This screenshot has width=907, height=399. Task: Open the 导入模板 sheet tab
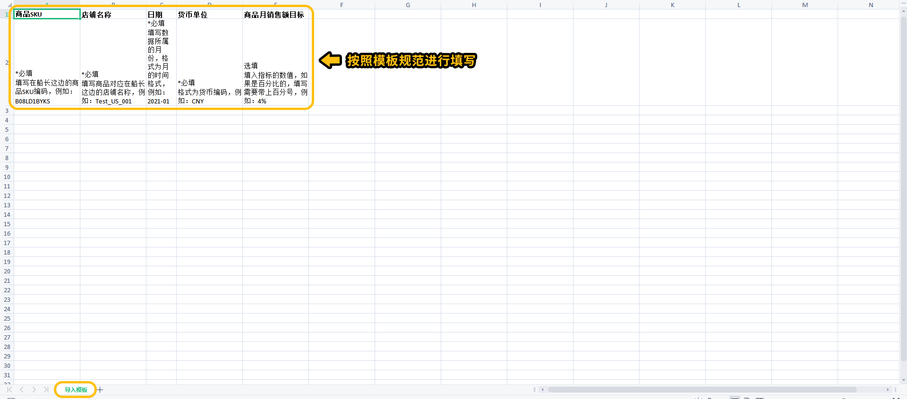tap(76, 390)
